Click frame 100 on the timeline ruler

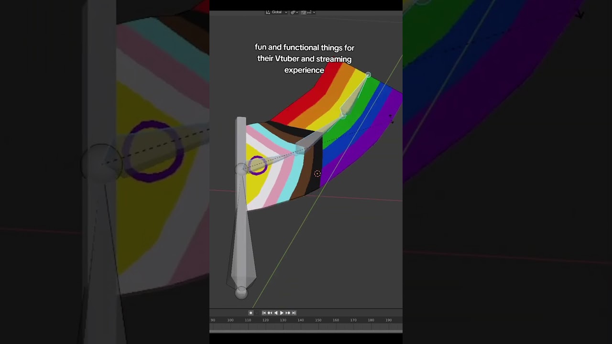[x=230, y=320]
